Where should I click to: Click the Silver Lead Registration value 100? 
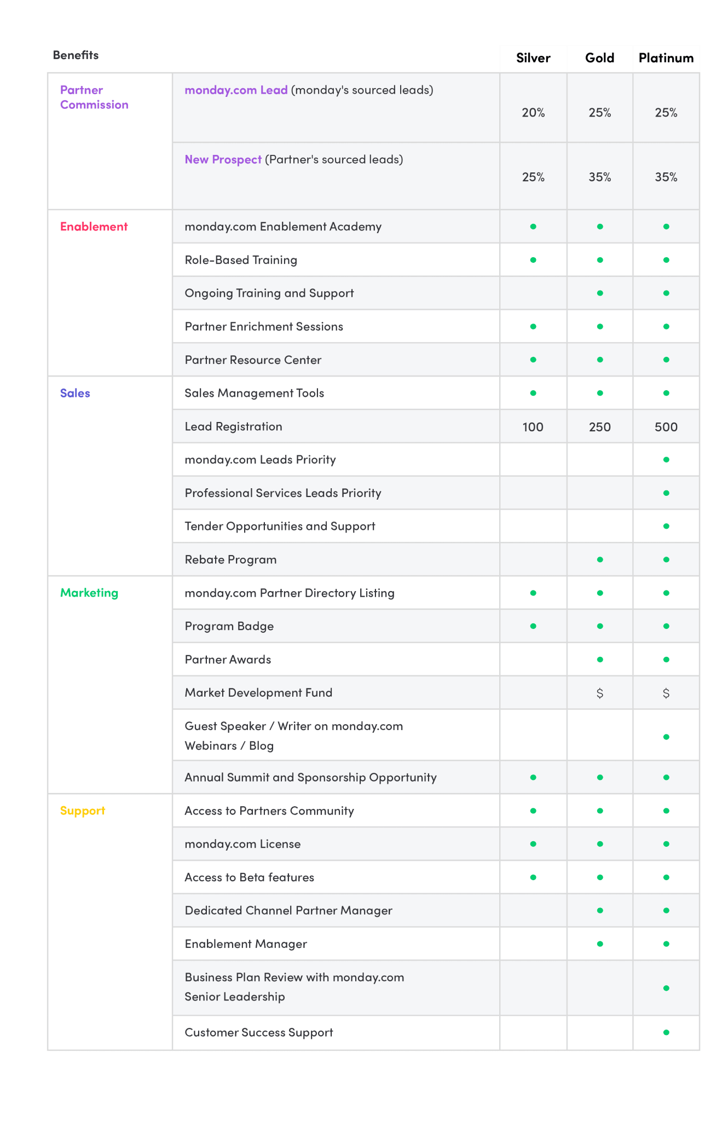tap(533, 427)
